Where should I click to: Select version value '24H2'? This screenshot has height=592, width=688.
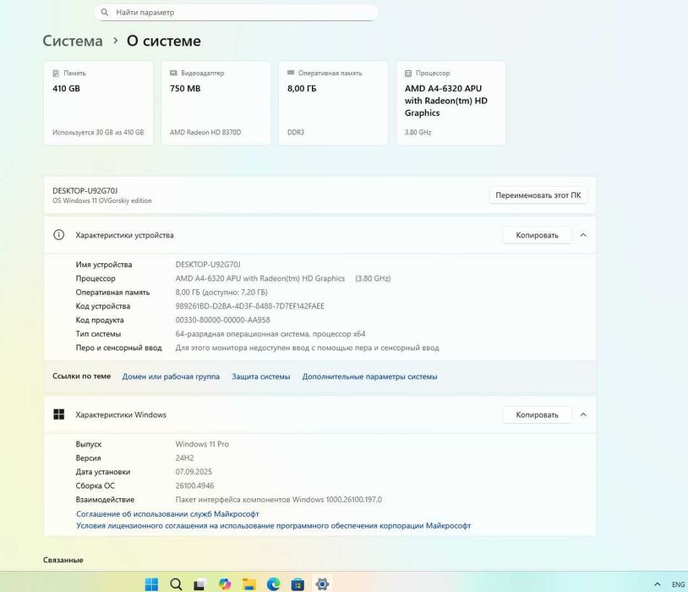click(x=184, y=458)
